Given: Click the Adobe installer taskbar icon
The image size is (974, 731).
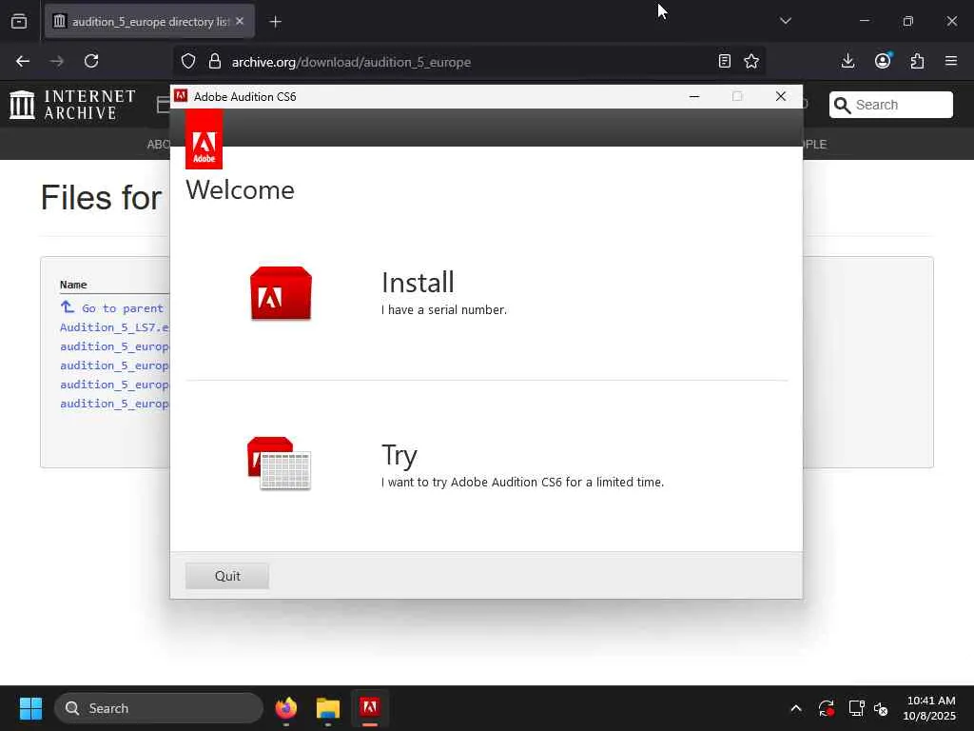Looking at the screenshot, I should coord(370,708).
